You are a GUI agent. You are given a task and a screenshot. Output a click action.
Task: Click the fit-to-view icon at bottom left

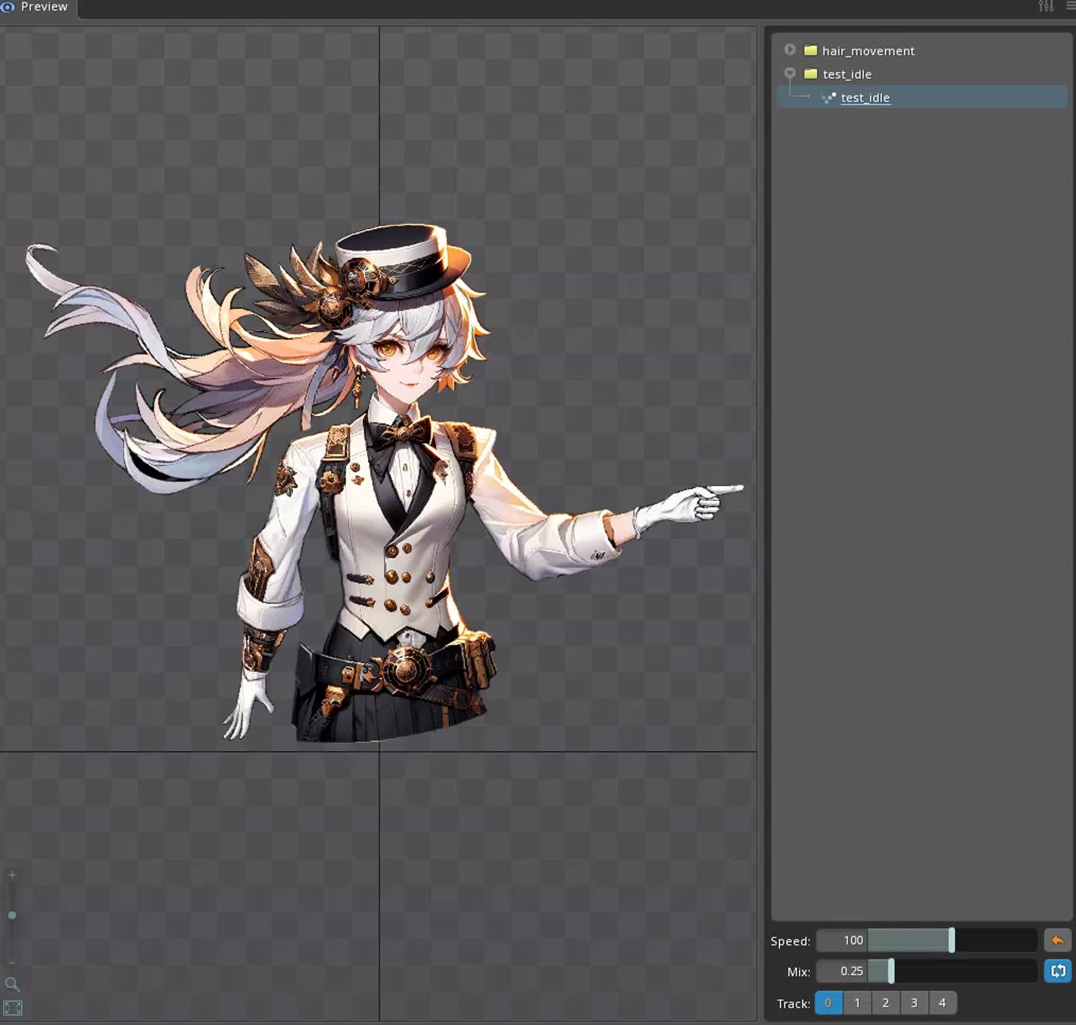click(x=13, y=1008)
